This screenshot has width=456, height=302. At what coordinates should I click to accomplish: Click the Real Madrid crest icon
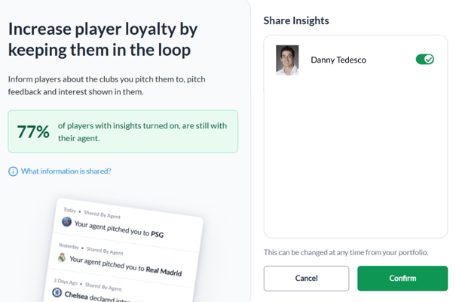coord(62,257)
